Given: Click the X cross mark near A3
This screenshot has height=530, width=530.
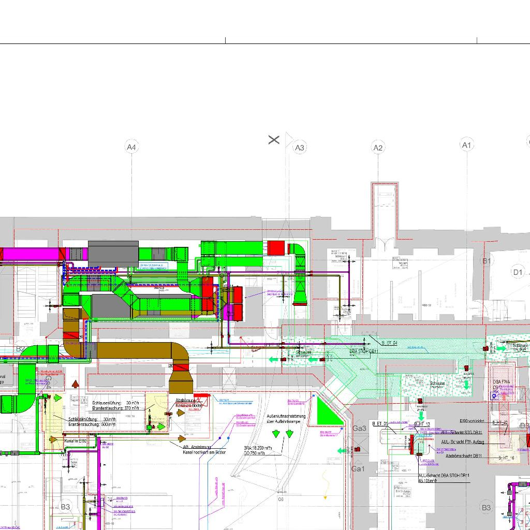Looking at the screenshot, I should pos(274,140).
